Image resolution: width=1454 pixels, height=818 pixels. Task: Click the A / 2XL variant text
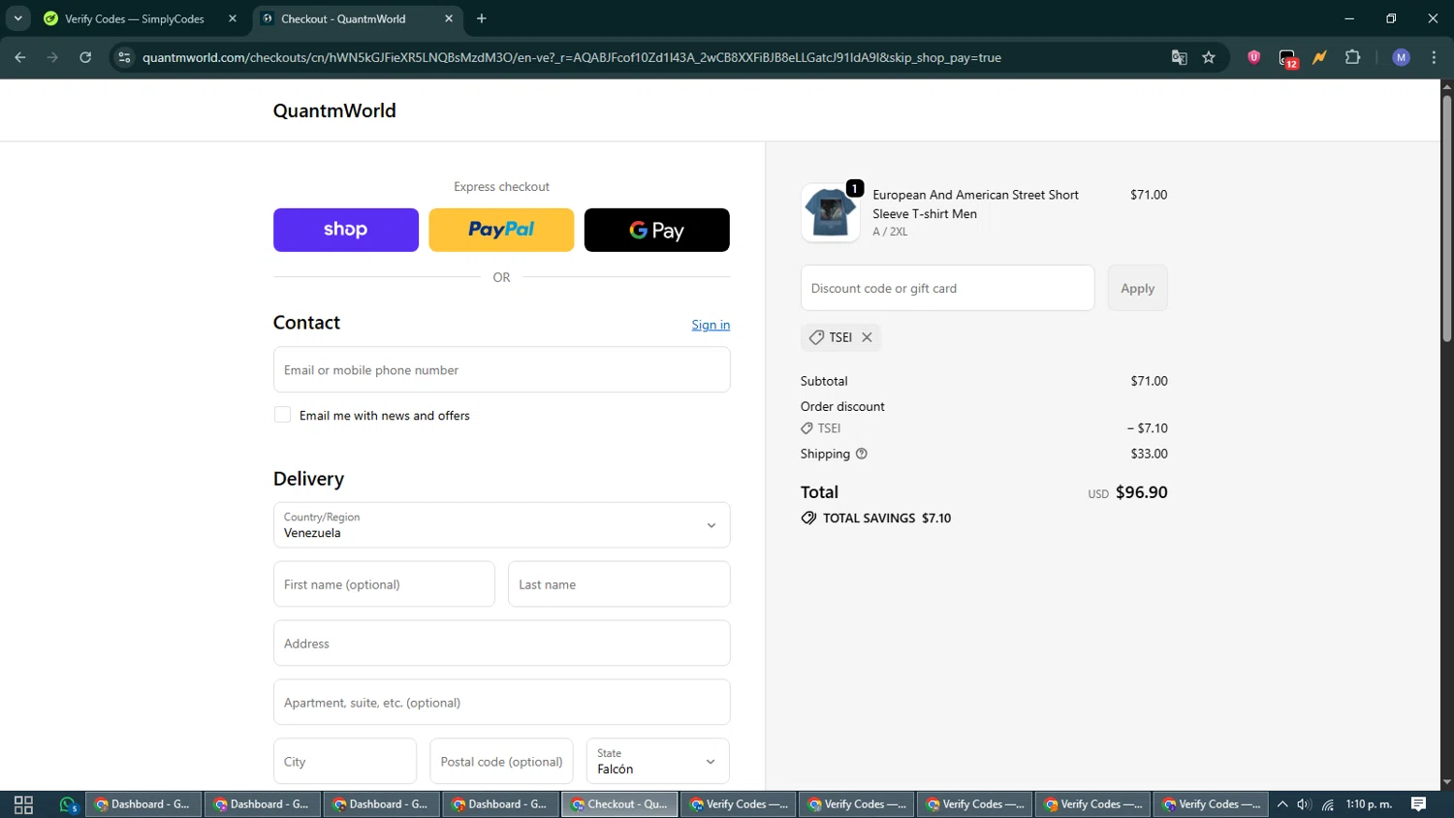click(x=890, y=232)
